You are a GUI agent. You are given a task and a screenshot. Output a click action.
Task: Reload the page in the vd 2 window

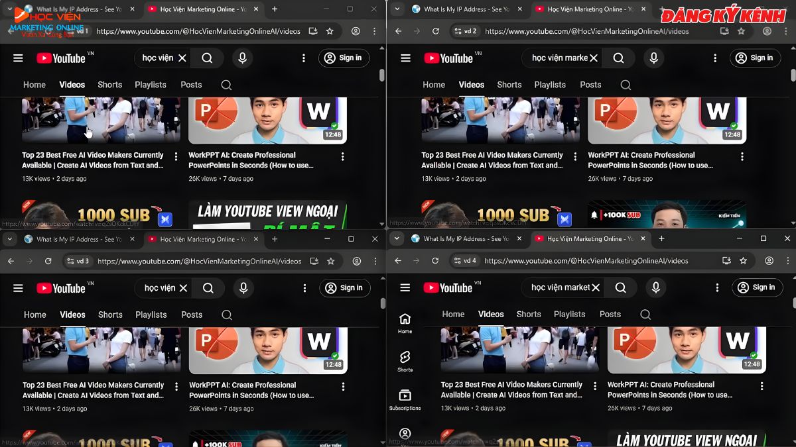click(x=435, y=31)
